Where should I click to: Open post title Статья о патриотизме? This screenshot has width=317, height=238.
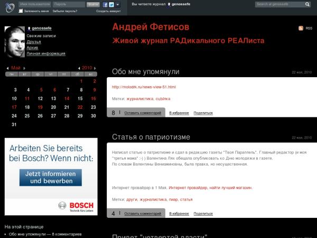(151, 137)
